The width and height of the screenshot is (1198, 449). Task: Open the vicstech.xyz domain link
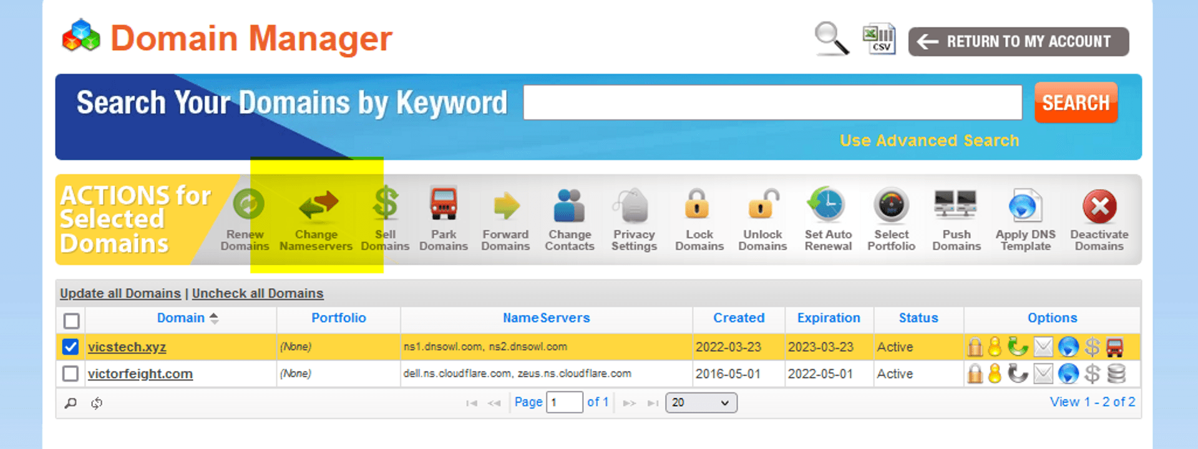click(x=127, y=347)
